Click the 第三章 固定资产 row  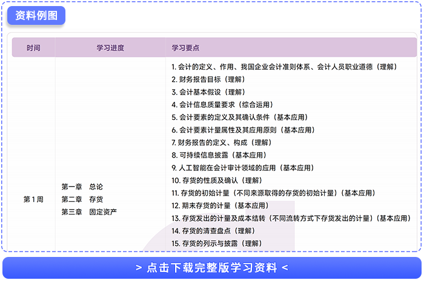(x=89, y=212)
